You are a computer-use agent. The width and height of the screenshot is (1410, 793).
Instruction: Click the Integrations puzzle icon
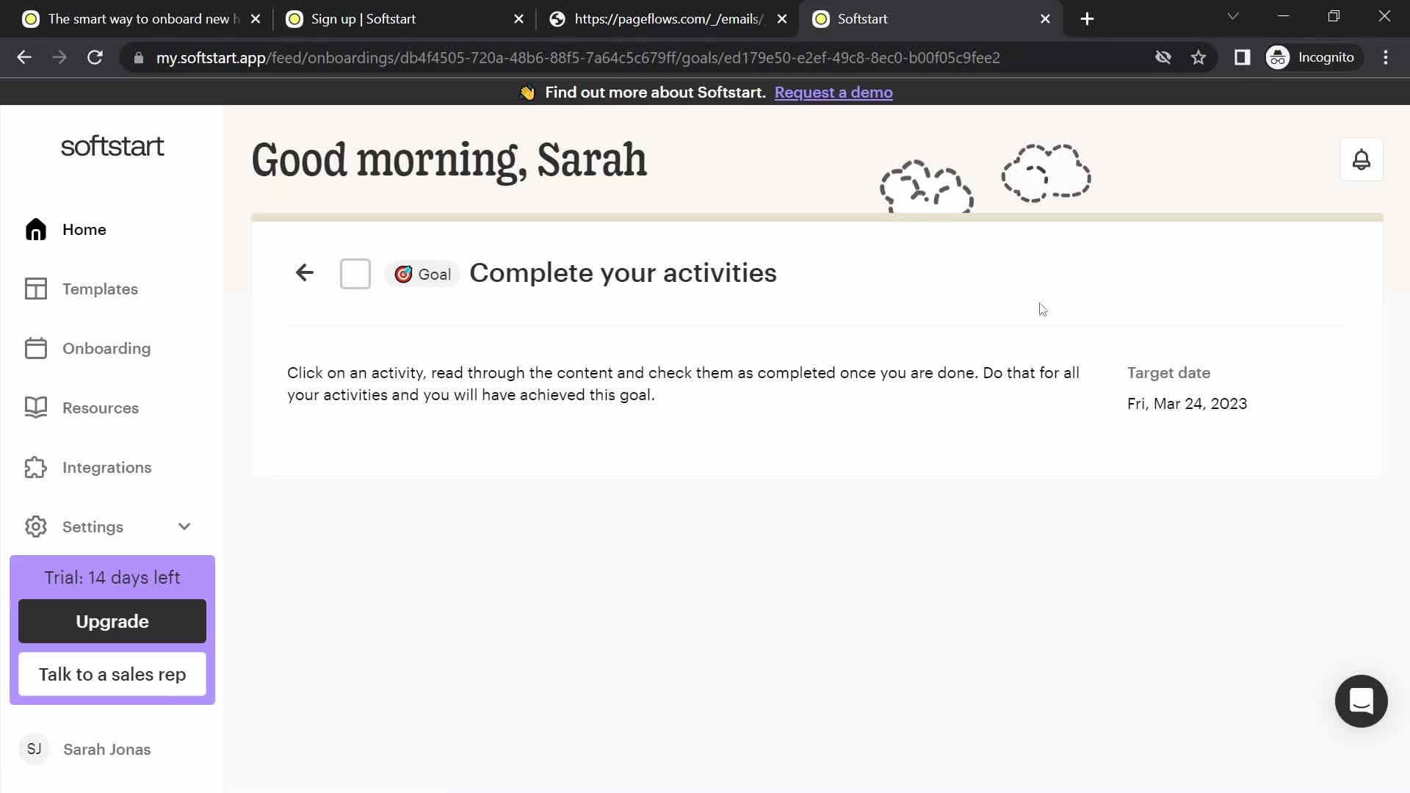35,467
